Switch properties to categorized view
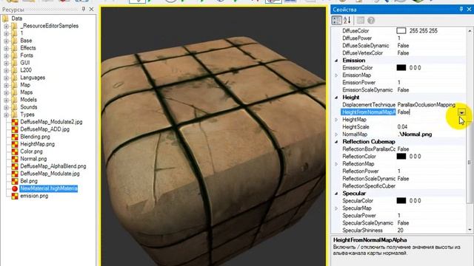The image size is (474, 266). pyautogui.click(x=337, y=20)
